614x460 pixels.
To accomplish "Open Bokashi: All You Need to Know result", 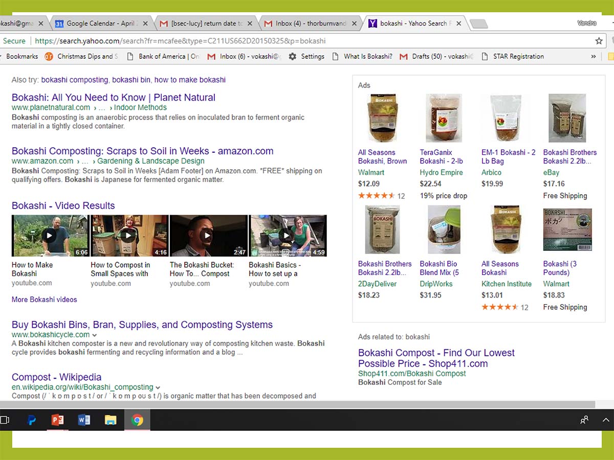I will coord(114,97).
